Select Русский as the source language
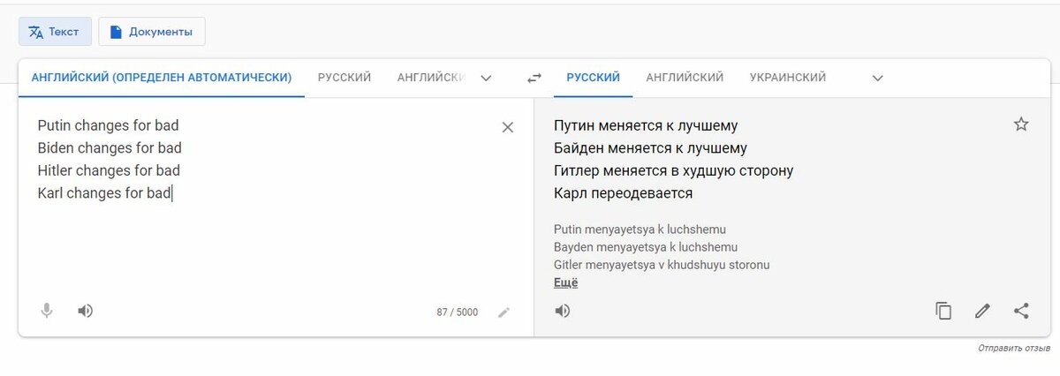The width and height of the screenshot is (1060, 376). click(x=344, y=78)
